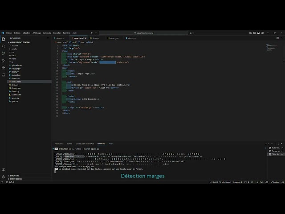Click the HTML language mode in status bar
Image resolution: width=285 pixels, height=214 pixels.
[261, 182]
